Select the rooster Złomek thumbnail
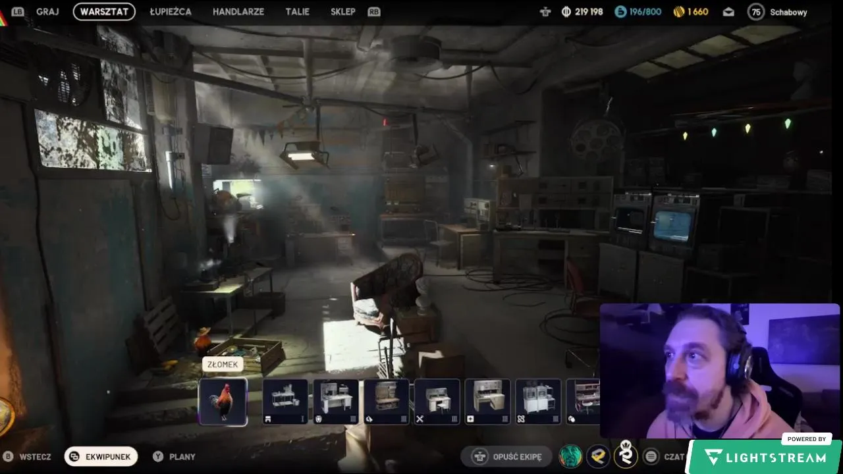The image size is (843, 474). [x=223, y=402]
